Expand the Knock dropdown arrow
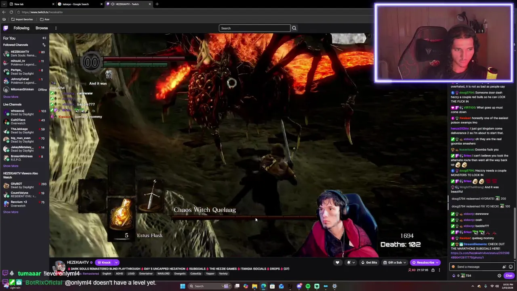Screen dimensions: 517x291 (116, 263)
